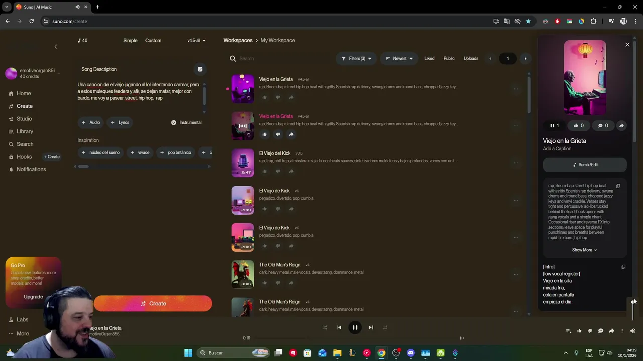Toggle the Instrumental option
The image size is (643, 361).
coord(186,122)
